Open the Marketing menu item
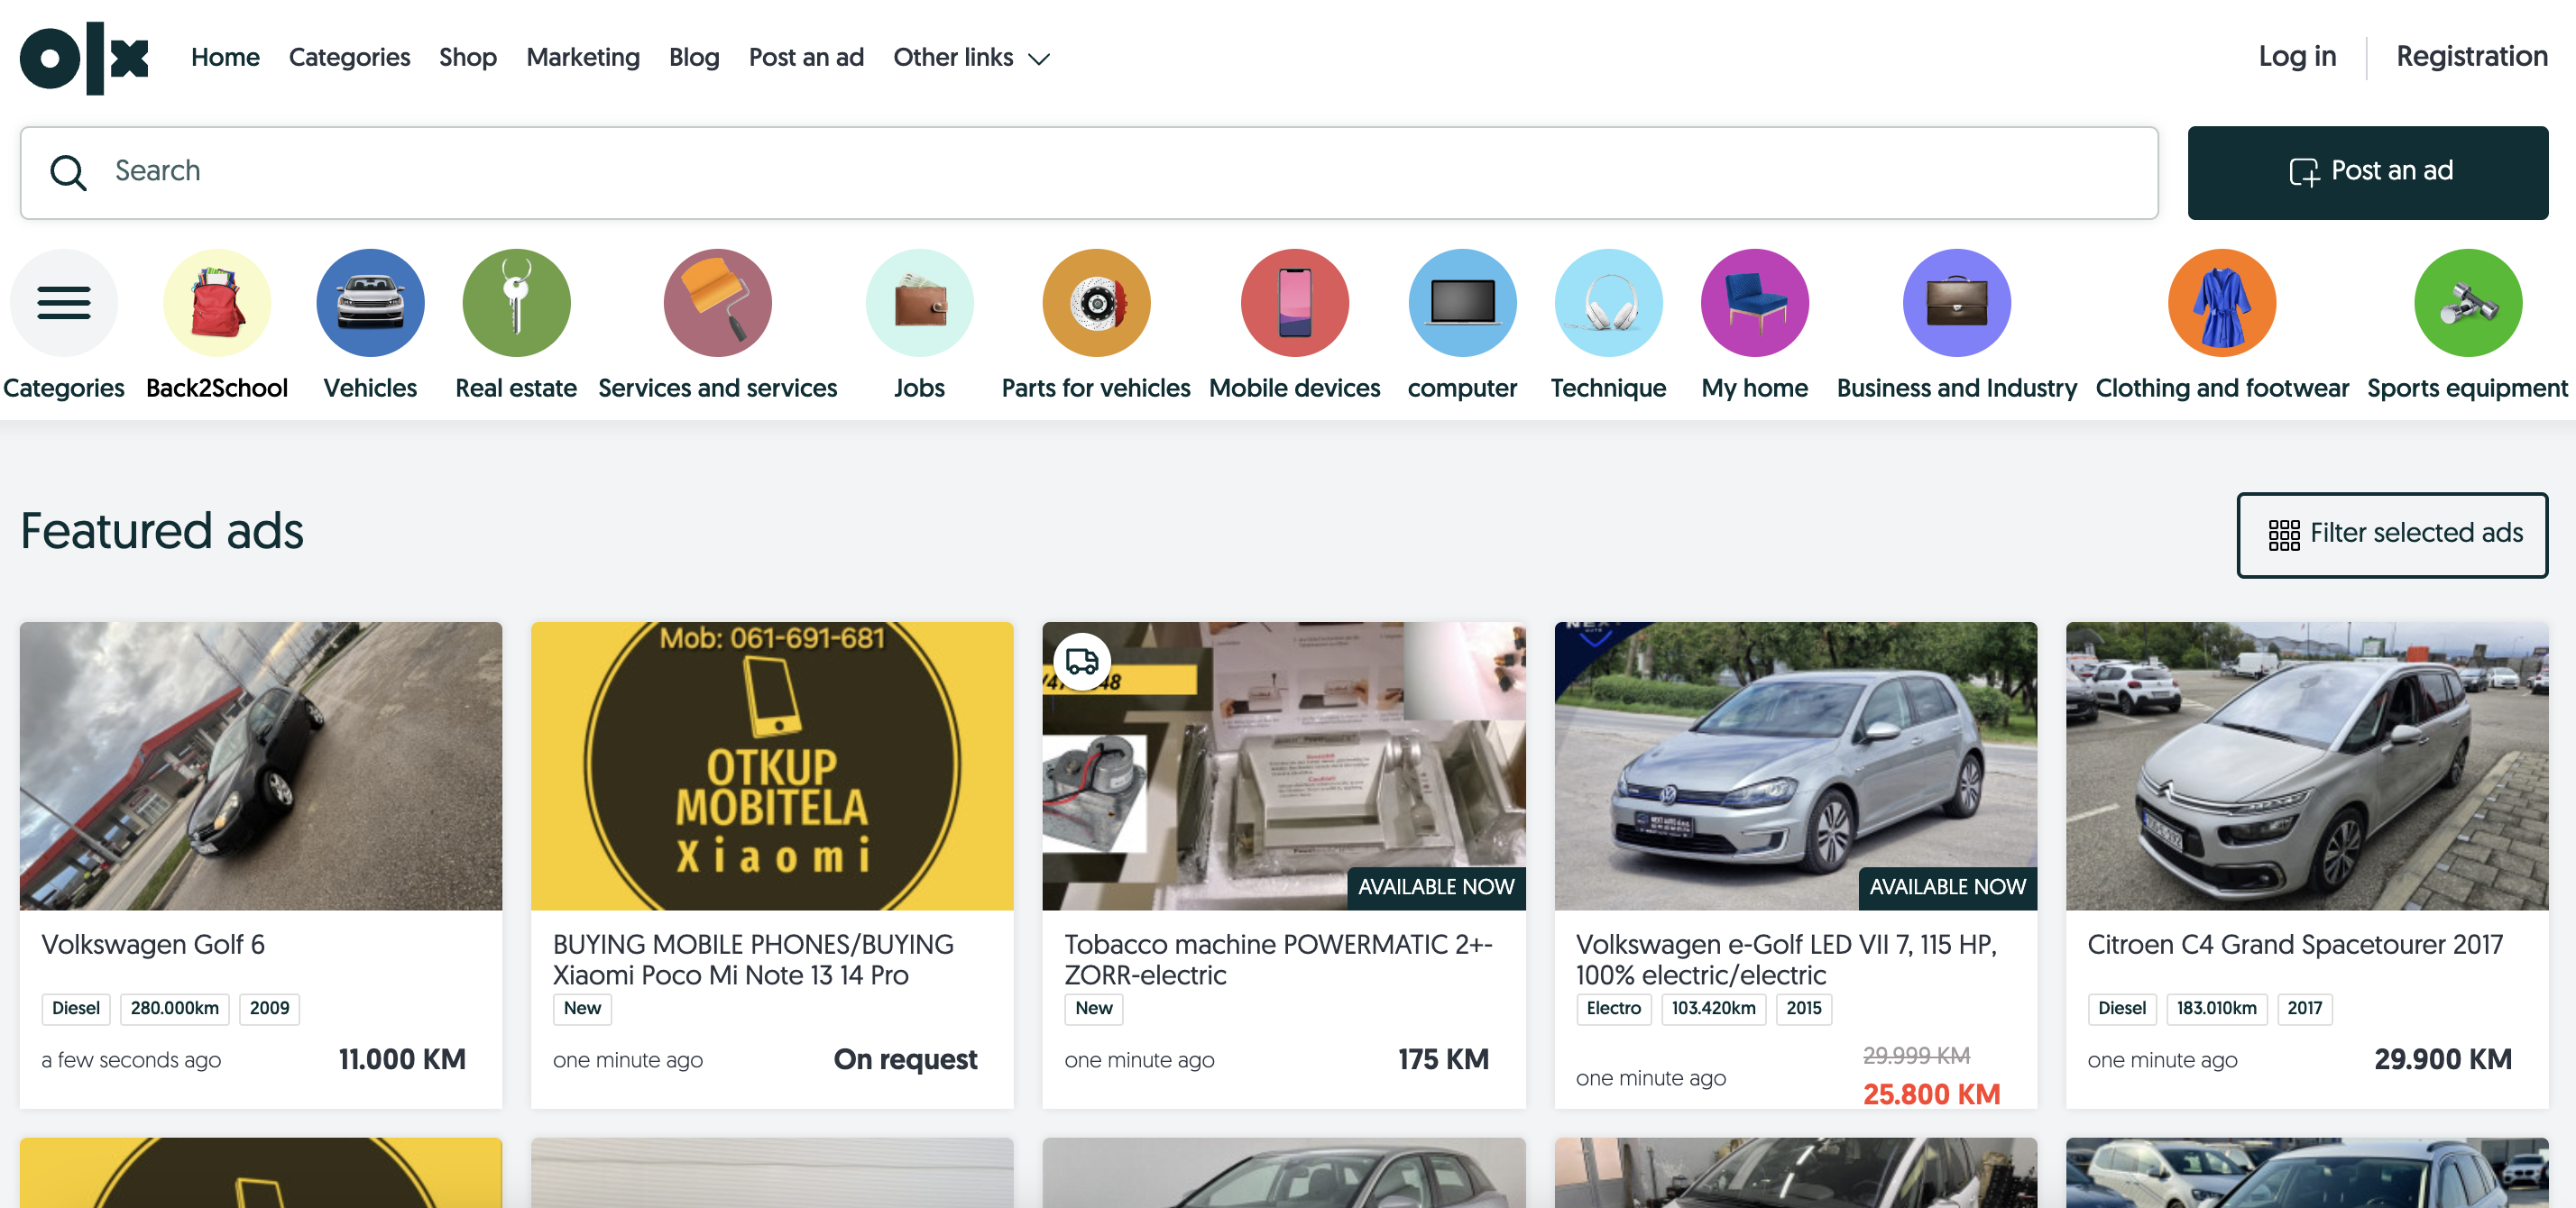The width and height of the screenshot is (2576, 1208). [583, 58]
